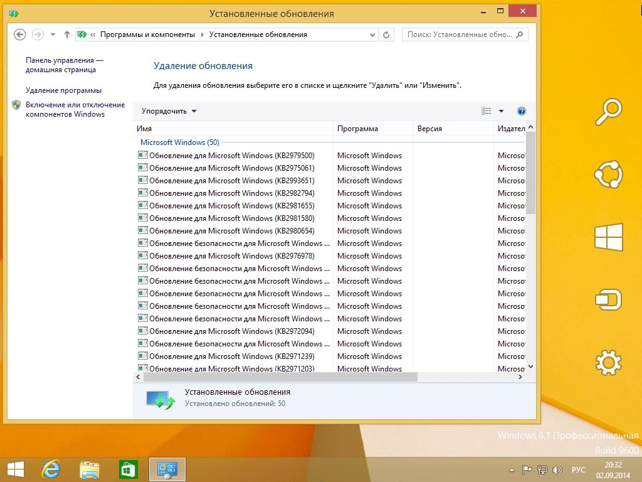This screenshot has width=642, height=482.
Task: Open Удаление программы link
Action: 63,90
